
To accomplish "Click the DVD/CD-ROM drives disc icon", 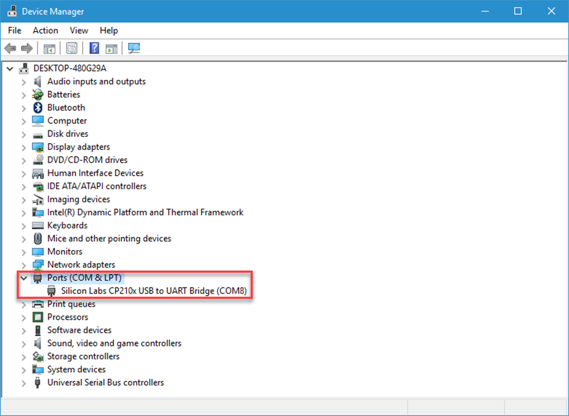I will click(38, 160).
